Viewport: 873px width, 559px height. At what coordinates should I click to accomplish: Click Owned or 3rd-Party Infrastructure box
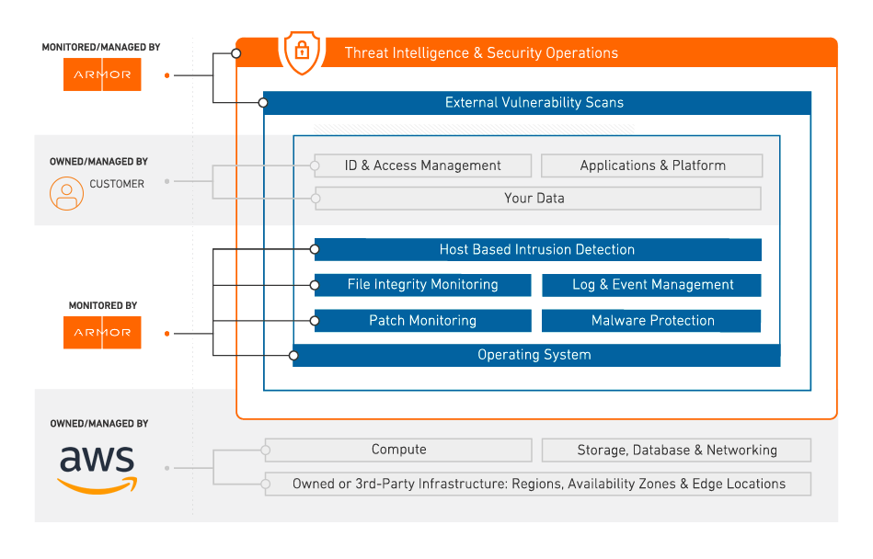tap(538, 484)
